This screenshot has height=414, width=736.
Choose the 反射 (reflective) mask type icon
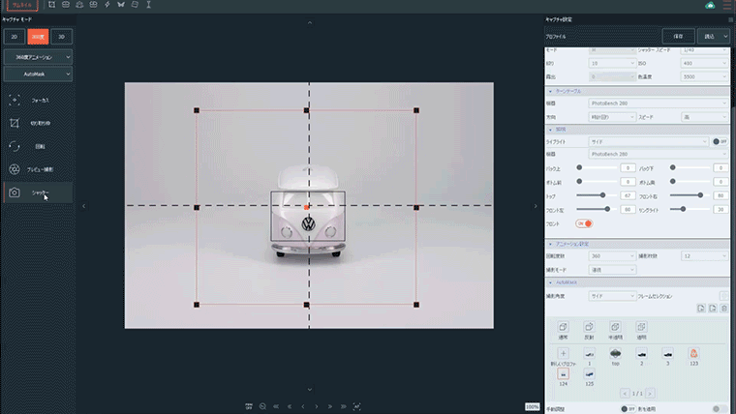589,327
